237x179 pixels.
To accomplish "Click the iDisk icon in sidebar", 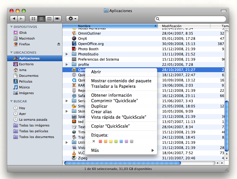I will (x=16, y=33).
